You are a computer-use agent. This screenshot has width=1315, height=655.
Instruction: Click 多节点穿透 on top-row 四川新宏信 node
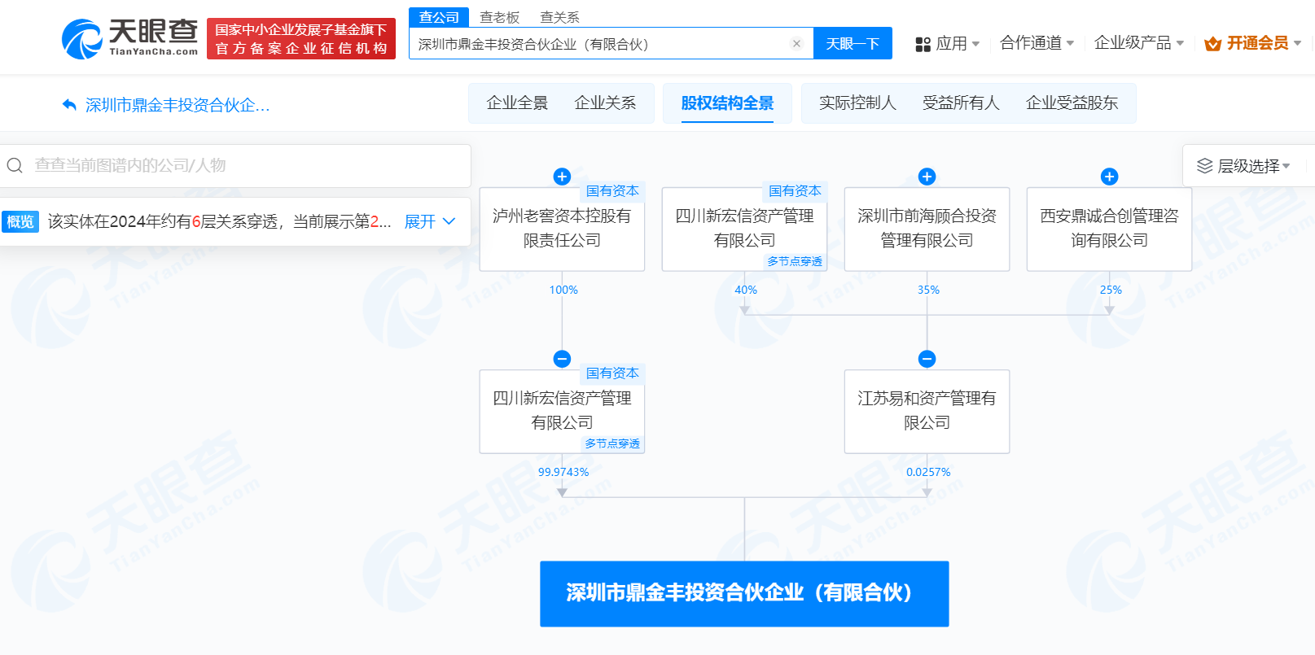point(795,261)
